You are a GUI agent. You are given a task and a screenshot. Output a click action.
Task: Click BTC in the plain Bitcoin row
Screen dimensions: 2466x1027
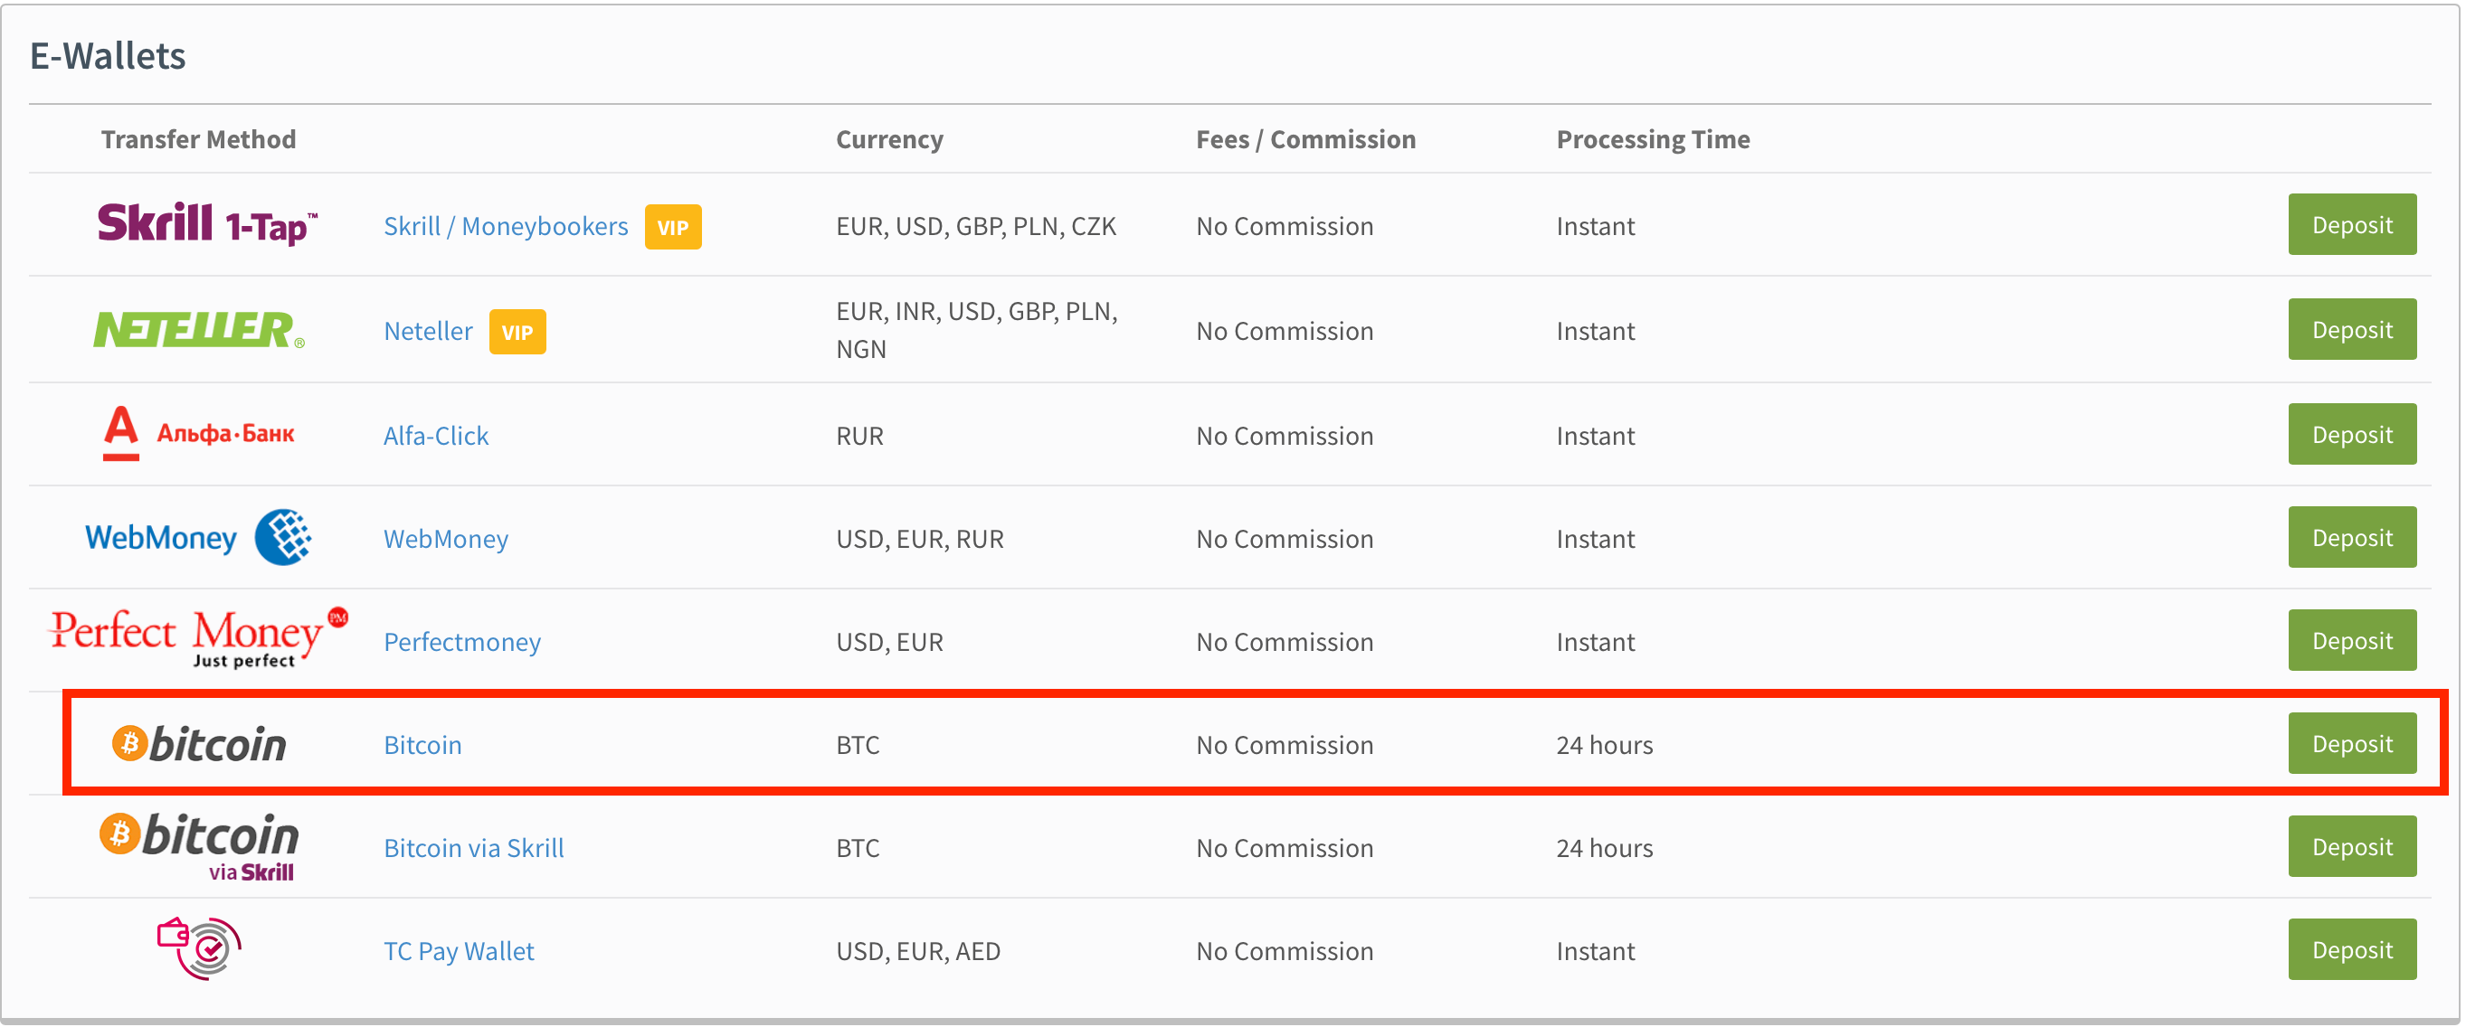[x=858, y=745]
